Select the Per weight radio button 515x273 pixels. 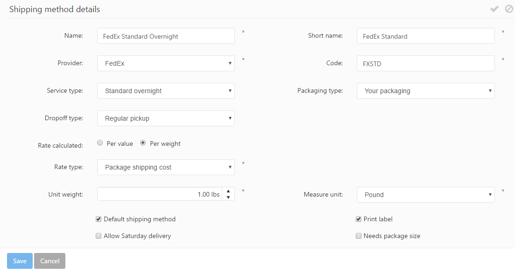pos(143,143)
